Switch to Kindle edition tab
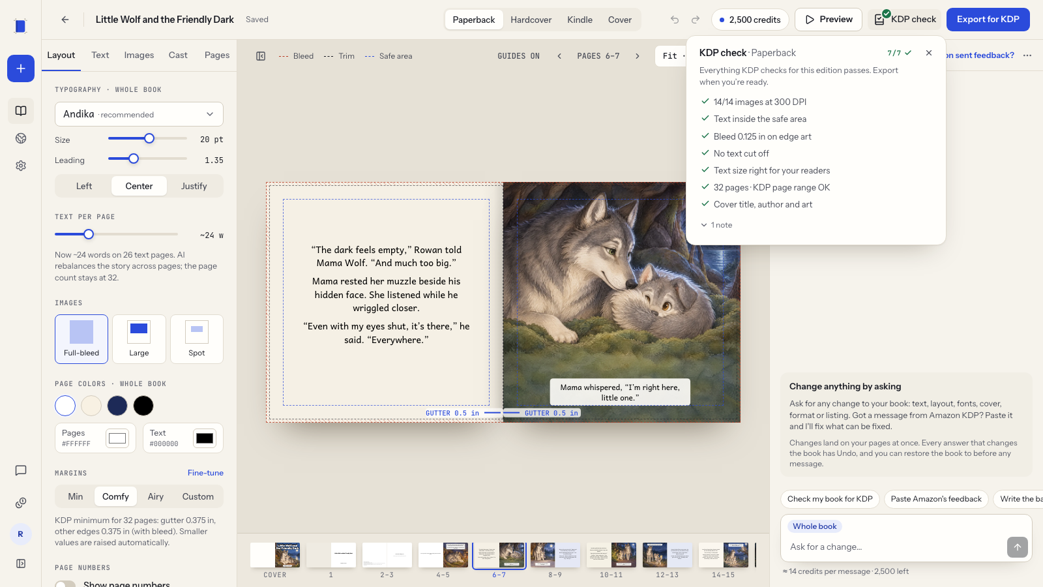 pyautogui.click(x=580, y=20)
